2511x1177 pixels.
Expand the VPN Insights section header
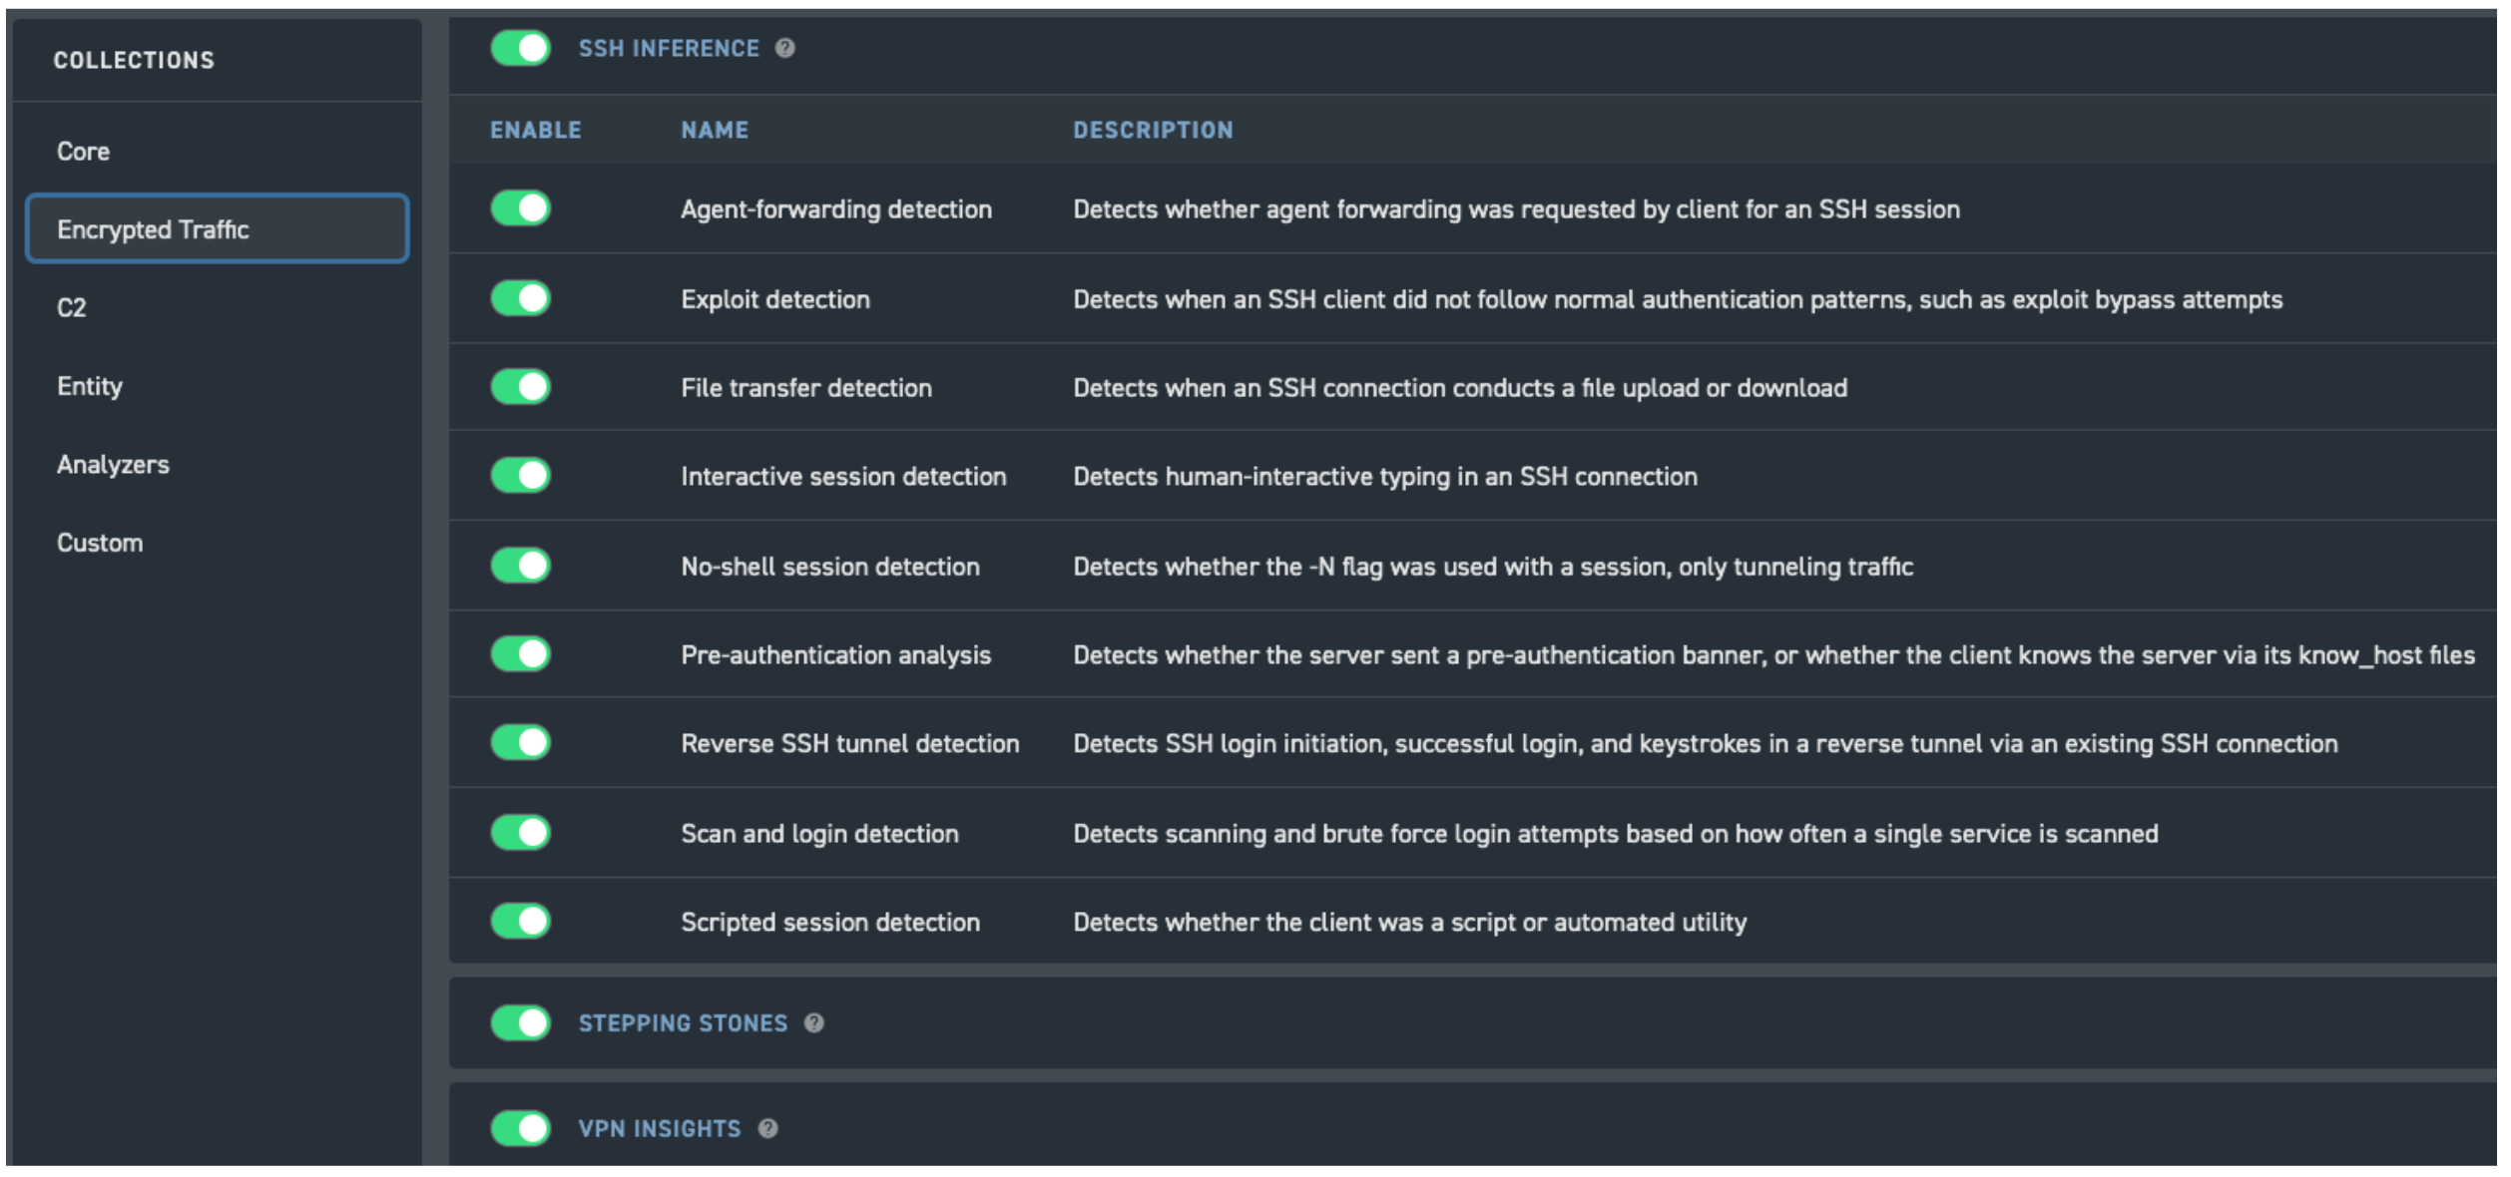tap(660, 1129)
